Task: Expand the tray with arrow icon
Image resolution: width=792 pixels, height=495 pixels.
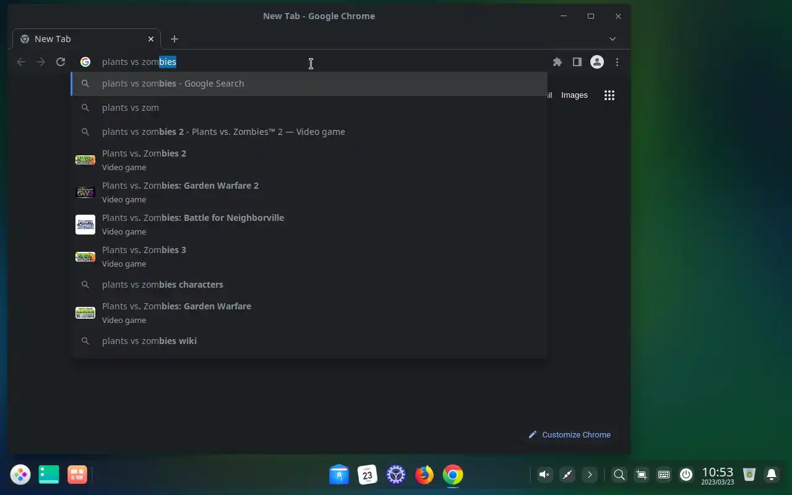Action: click(x=590, y=475)
